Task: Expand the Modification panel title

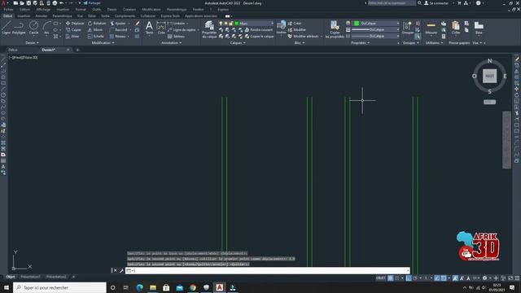Action: (103, 43)
